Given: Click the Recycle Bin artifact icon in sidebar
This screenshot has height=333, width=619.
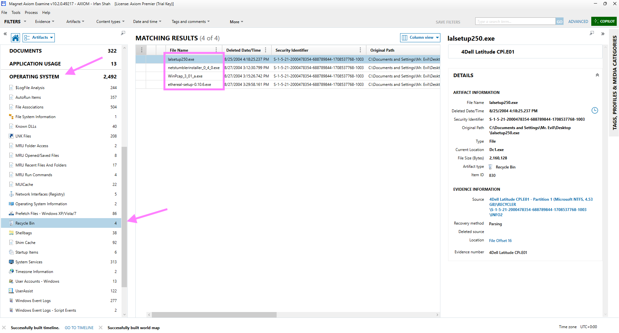Looking at the screenshot, I should [12, 223].
